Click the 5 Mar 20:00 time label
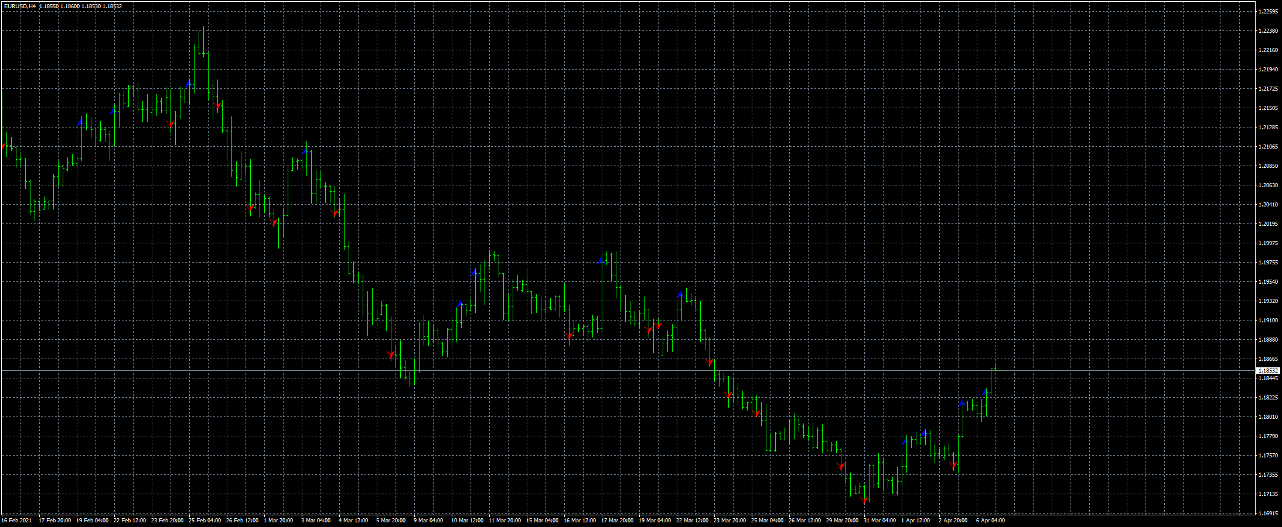 point(391,520)
